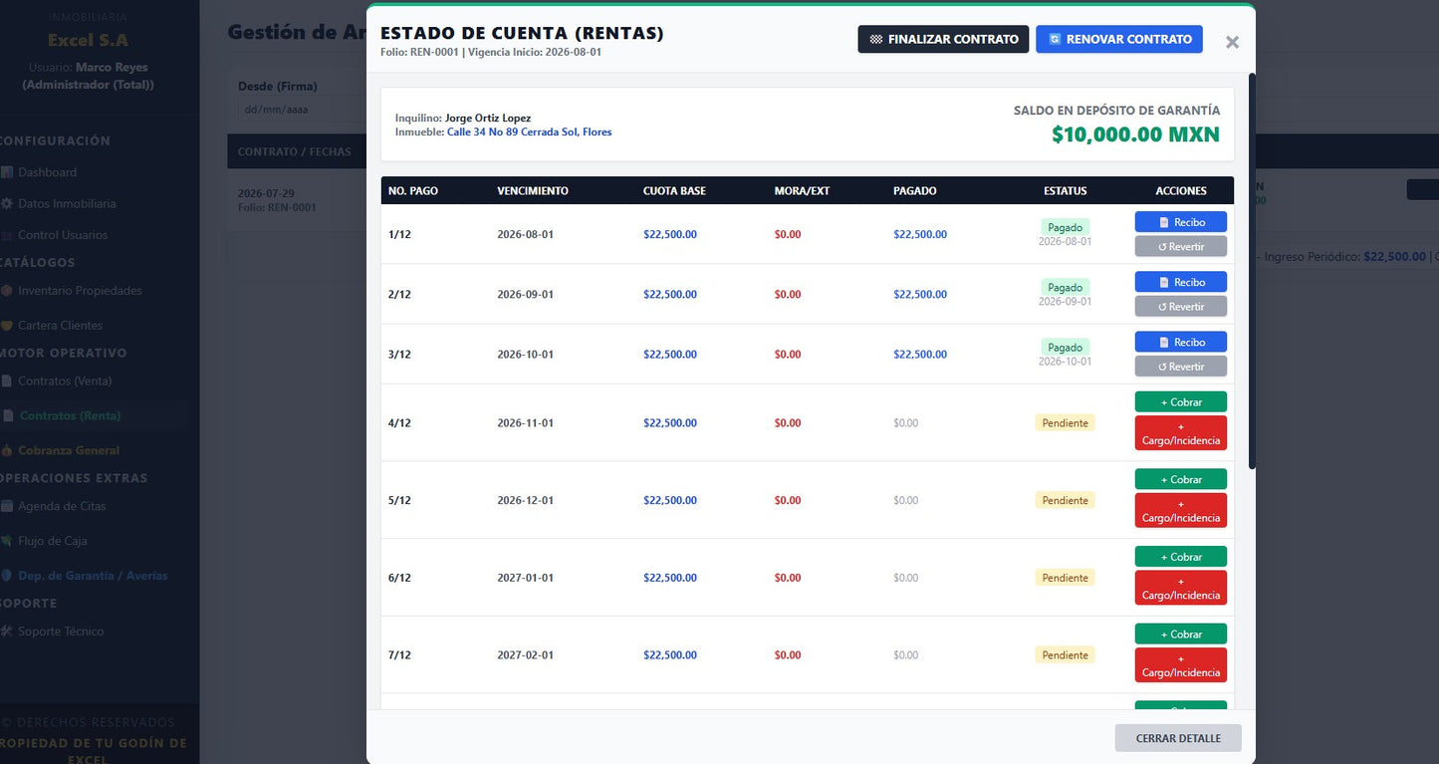1439x764 pixels.
Task: Click Pendiente status of payment 5/12
Action: [x=1065, y=500]
